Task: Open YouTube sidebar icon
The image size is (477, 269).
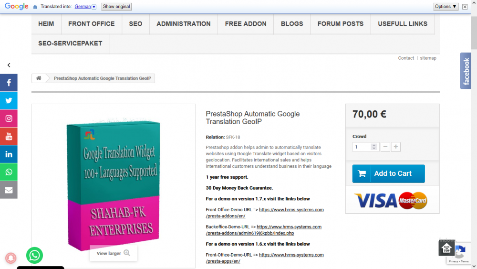Action: (9, 136)
